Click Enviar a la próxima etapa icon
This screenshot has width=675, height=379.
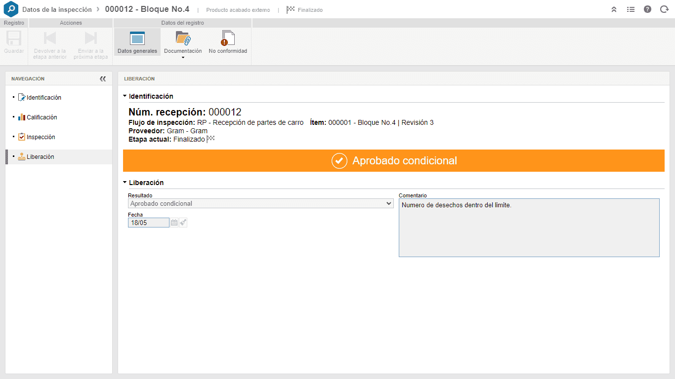click(91, 38)
